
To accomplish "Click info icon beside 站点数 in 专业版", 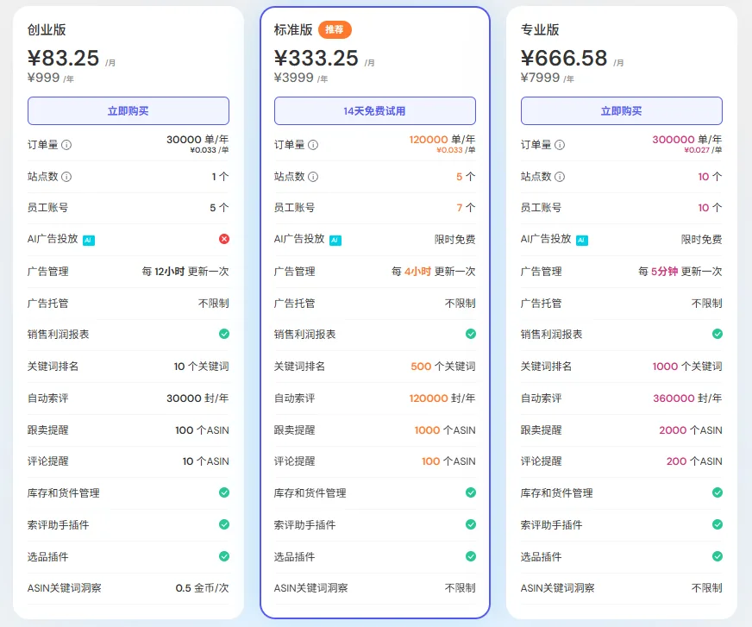I will pyautogui.click(x=560, y=177).
